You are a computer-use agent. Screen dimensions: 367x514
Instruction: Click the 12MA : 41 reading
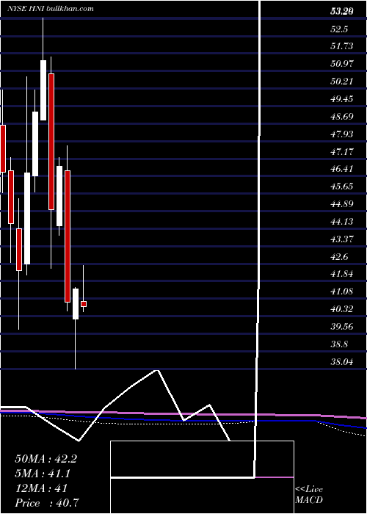tap(41, 488)
